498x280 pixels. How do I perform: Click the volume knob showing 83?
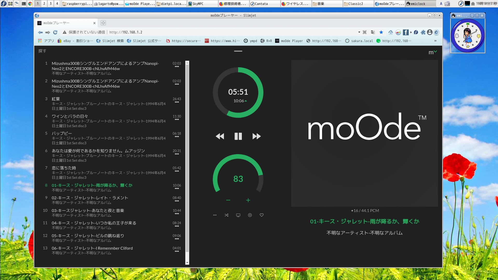[238, 179]
